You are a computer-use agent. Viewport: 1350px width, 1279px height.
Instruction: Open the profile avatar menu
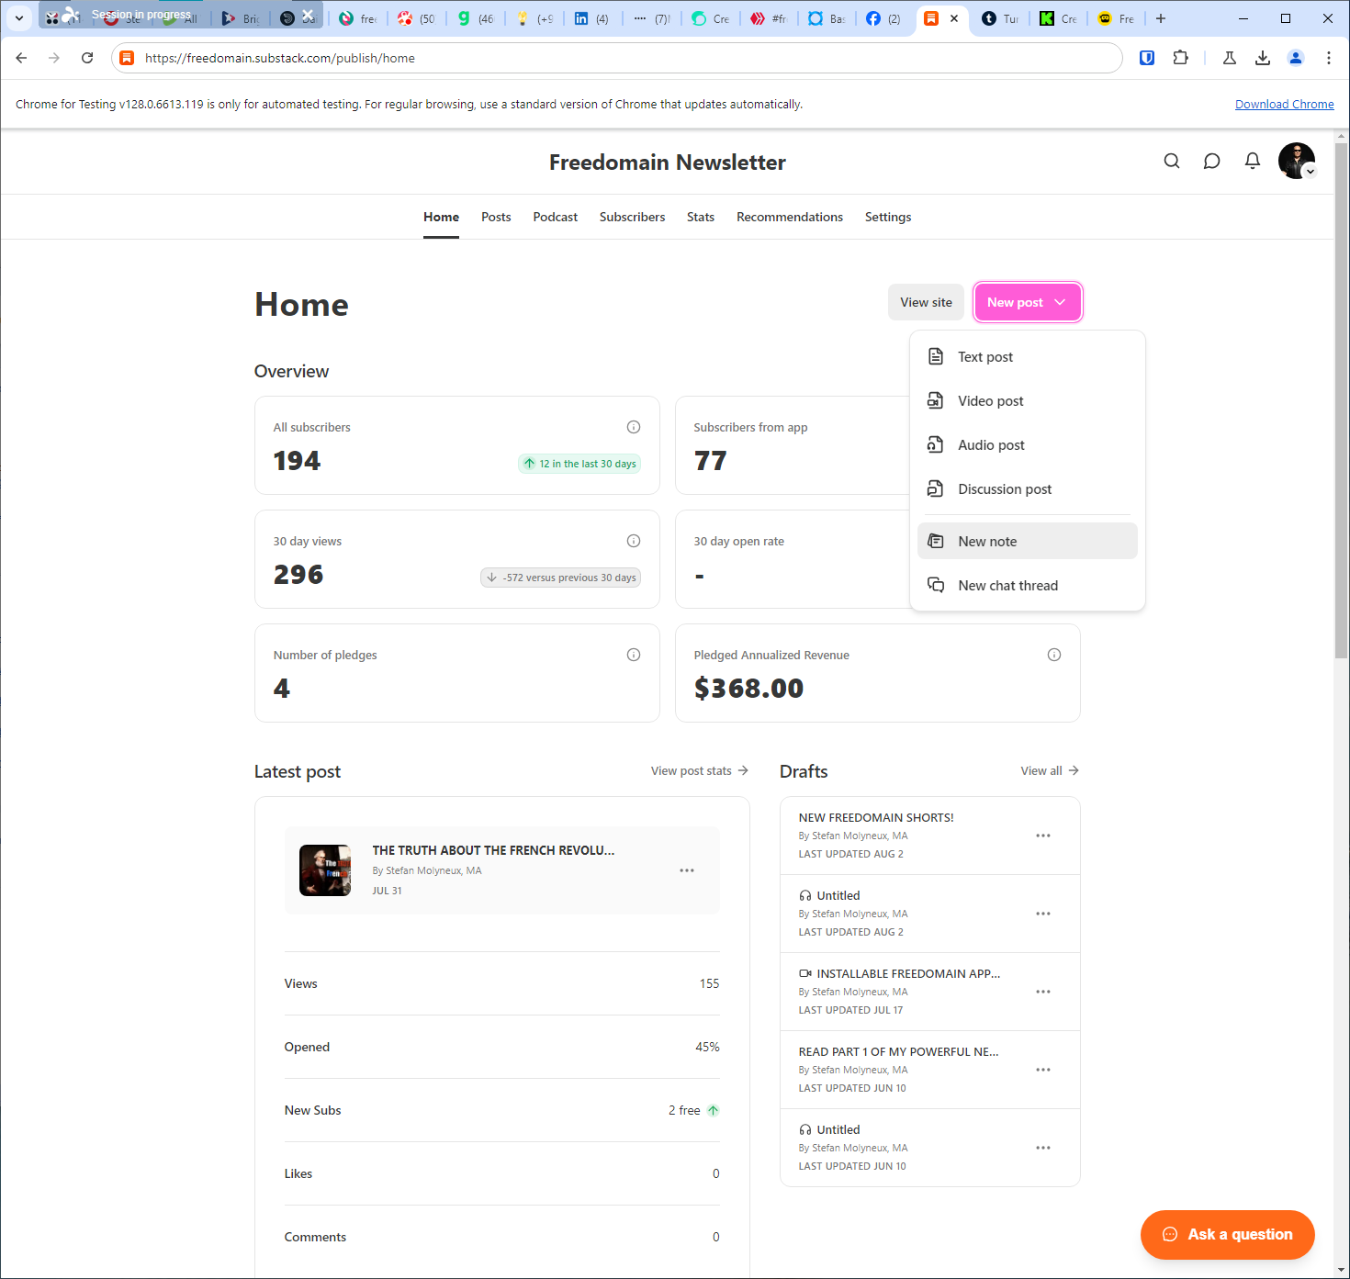[x=1297, y=162]
